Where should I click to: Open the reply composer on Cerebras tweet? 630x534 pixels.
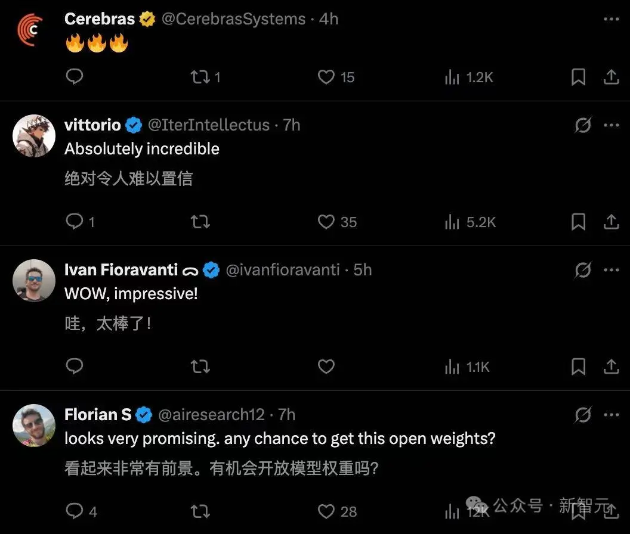(74, 77)
